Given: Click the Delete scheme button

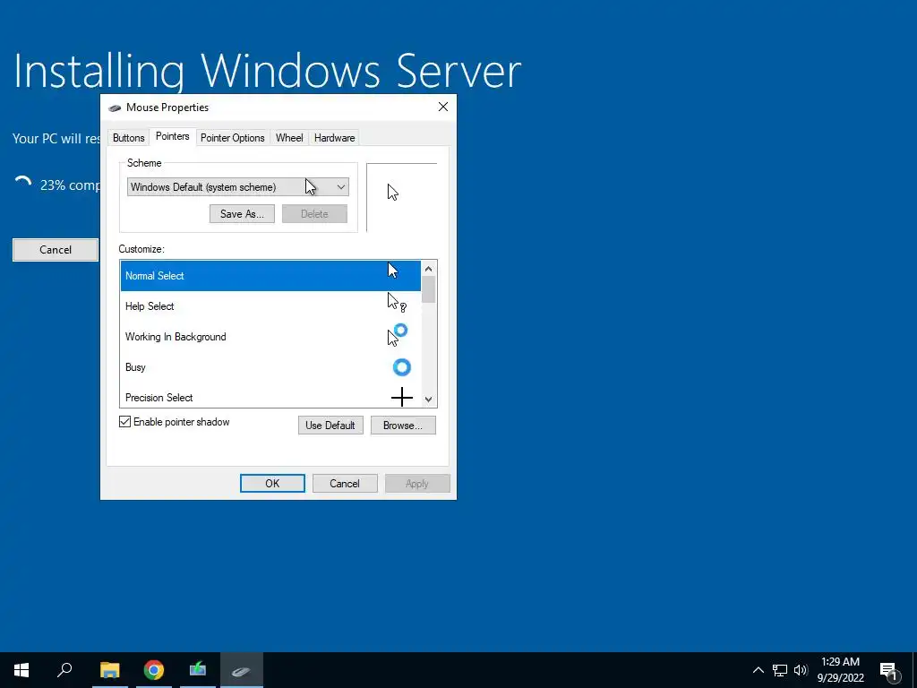Looking at the screenshot, I should click(314, 214).
